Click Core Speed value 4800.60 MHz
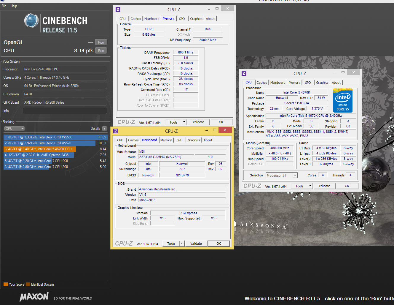The image size is (394, 305). (280, 148)
